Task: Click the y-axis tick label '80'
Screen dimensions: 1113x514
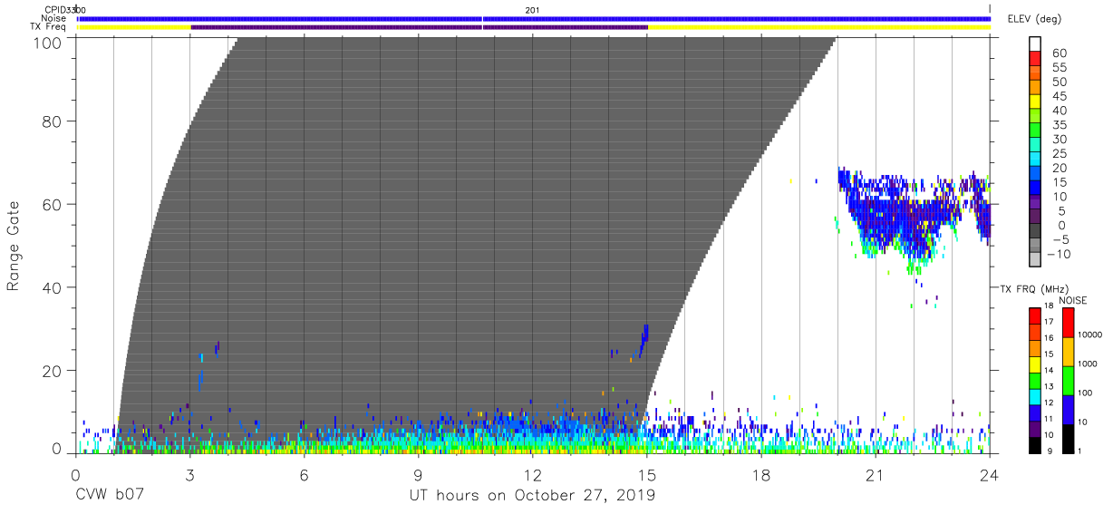Action: (x=54, y=121)
